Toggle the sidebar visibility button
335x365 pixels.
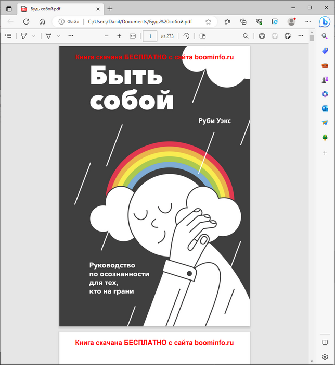(325, 342)
